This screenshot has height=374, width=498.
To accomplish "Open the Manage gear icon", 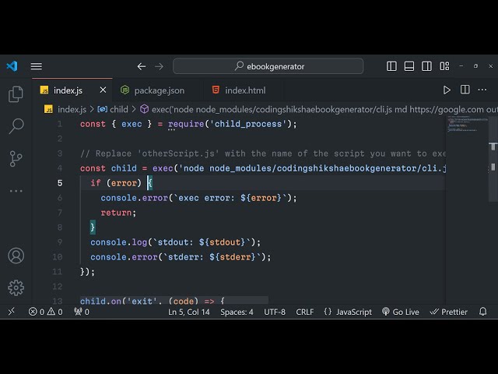I will point(16,288).
